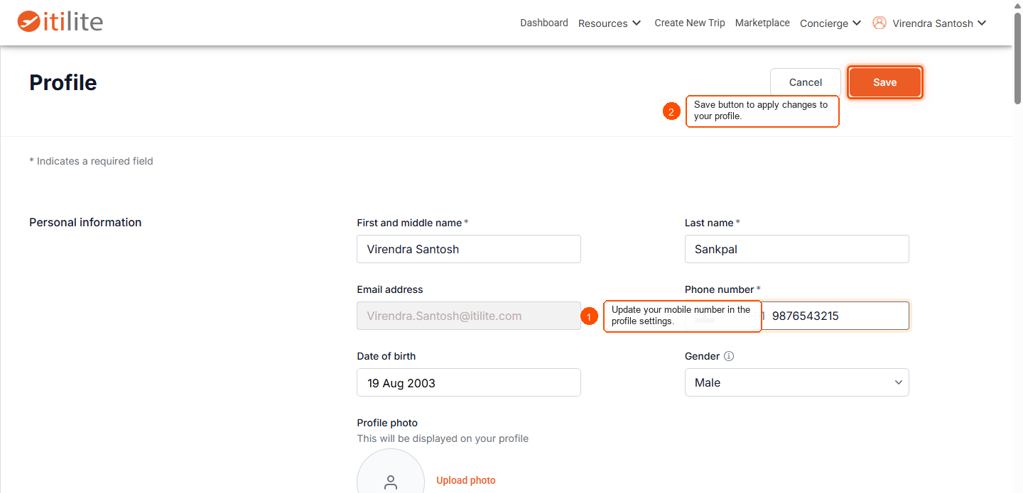Expand the Resources menu
This screenshot has width=1023, height=493.
610,23
